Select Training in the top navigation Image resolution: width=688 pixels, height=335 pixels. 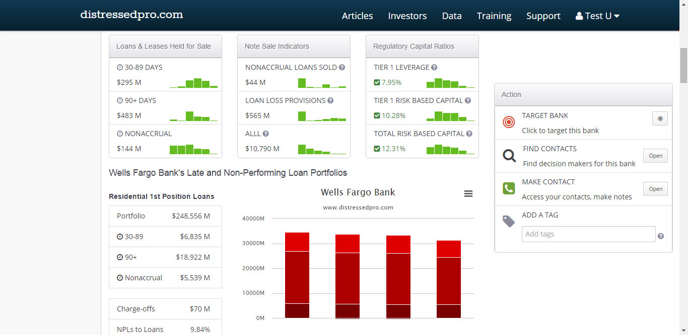click(x=494, y=16)
